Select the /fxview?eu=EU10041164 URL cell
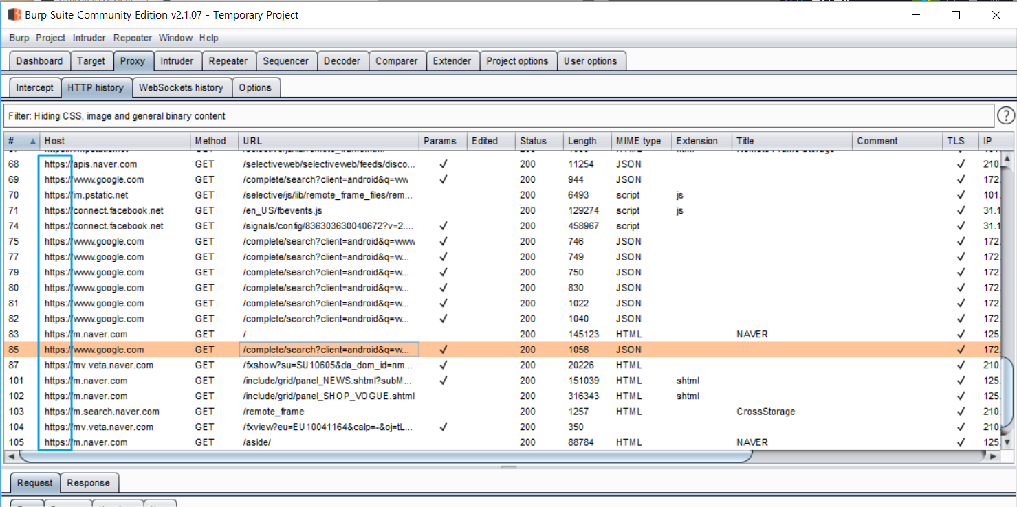Screen dimensions: 1017x507 [329, 427]
